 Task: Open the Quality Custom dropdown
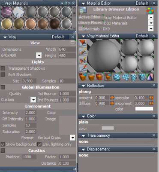pos(33,100)
